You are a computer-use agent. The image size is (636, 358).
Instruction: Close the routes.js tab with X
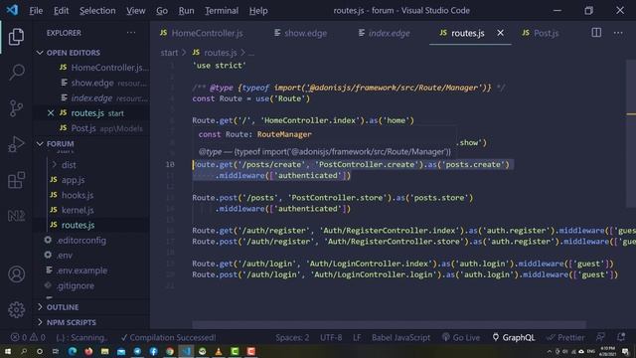pyautogui.click(x=501, y=33)
